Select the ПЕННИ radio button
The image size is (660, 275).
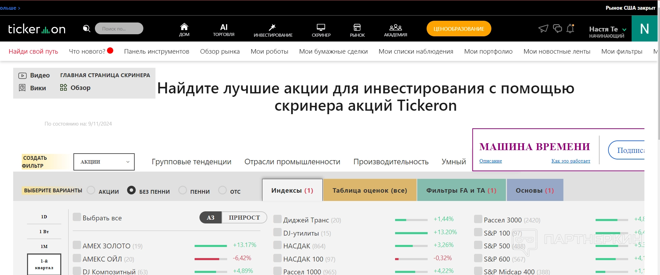[182, 190]
